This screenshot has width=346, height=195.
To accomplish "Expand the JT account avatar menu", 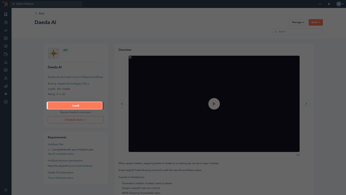I will (339, 4).
